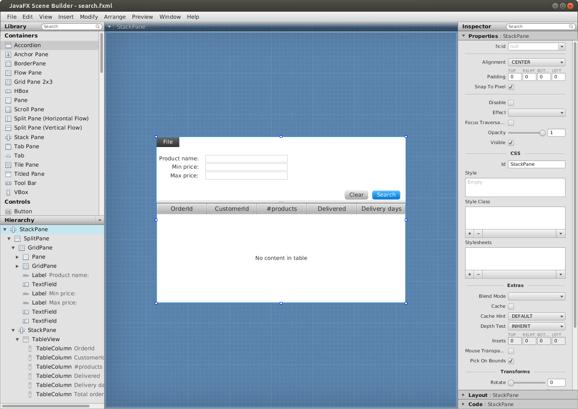The width and height of the screenshot is (578, 409).
Task: Collapse the TableView node in Hierarchy
Action: click(x=17, y=339)
